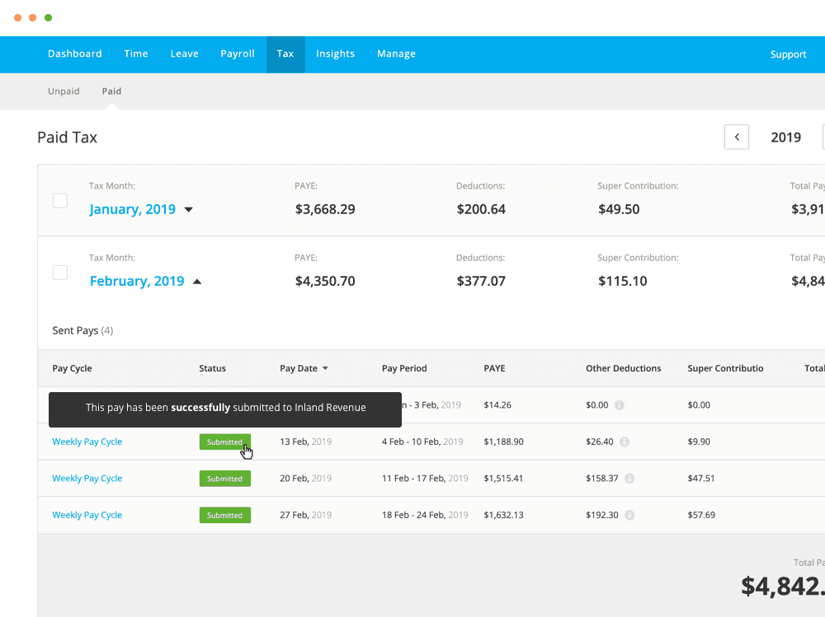Open the Support page

click(788, 54)
